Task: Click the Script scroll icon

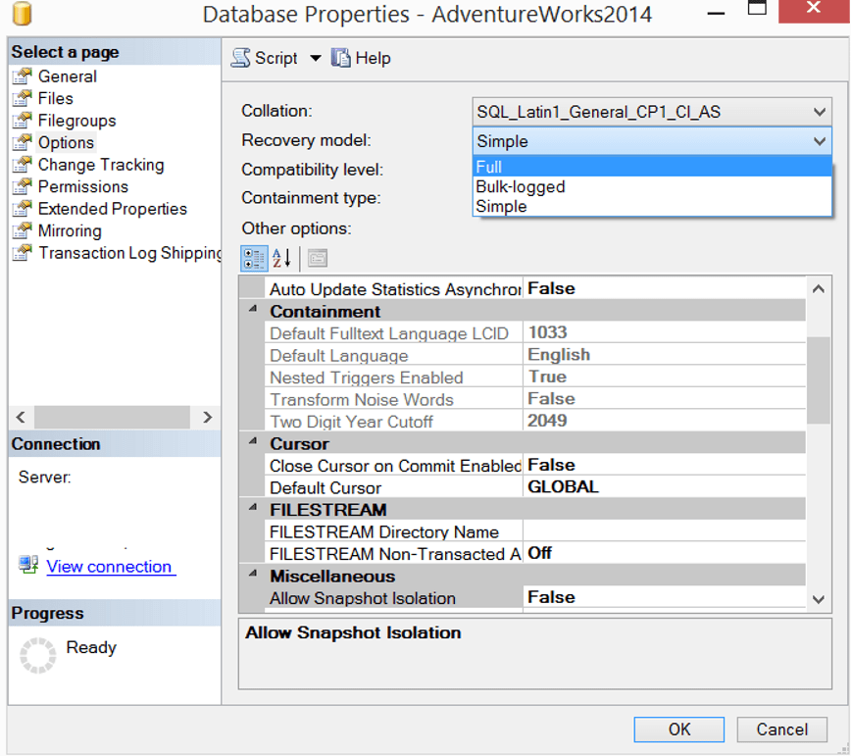Action: point(240,58)
